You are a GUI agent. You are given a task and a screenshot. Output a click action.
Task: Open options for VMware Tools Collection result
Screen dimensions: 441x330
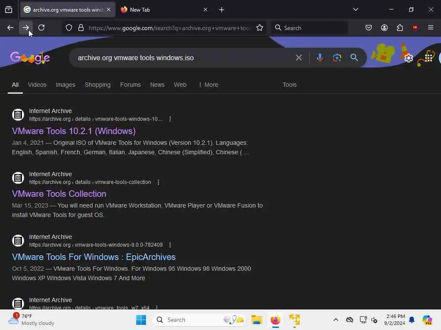pyautogui.click(x=158, y=182)
